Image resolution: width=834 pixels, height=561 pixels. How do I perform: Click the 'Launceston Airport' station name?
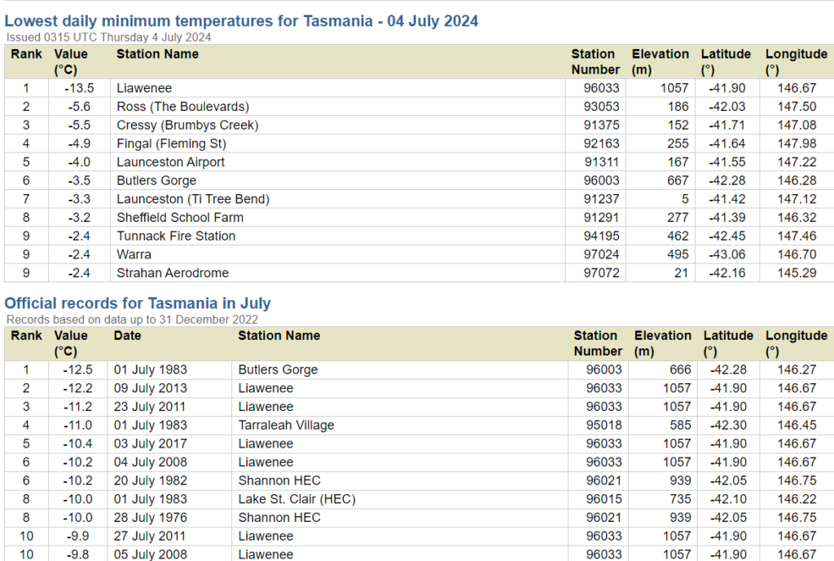pos(170,162)
